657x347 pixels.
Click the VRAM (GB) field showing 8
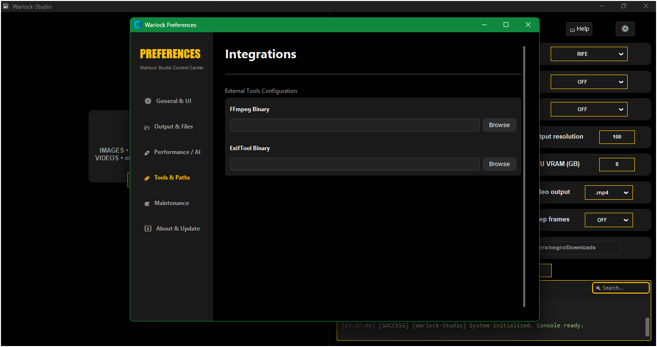click(x=617, y=165)
